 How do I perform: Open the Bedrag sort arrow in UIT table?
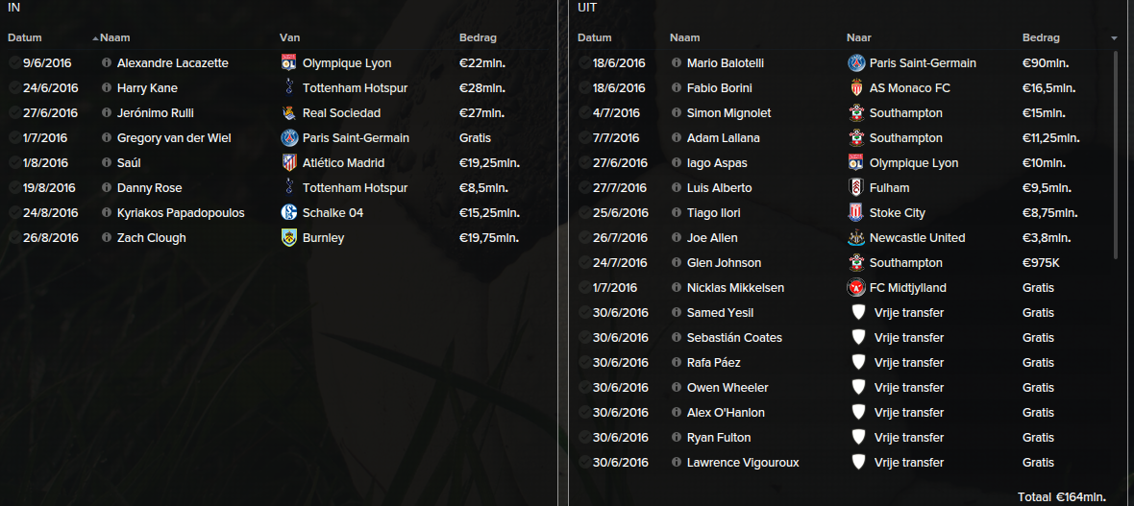coord(1114,38)
